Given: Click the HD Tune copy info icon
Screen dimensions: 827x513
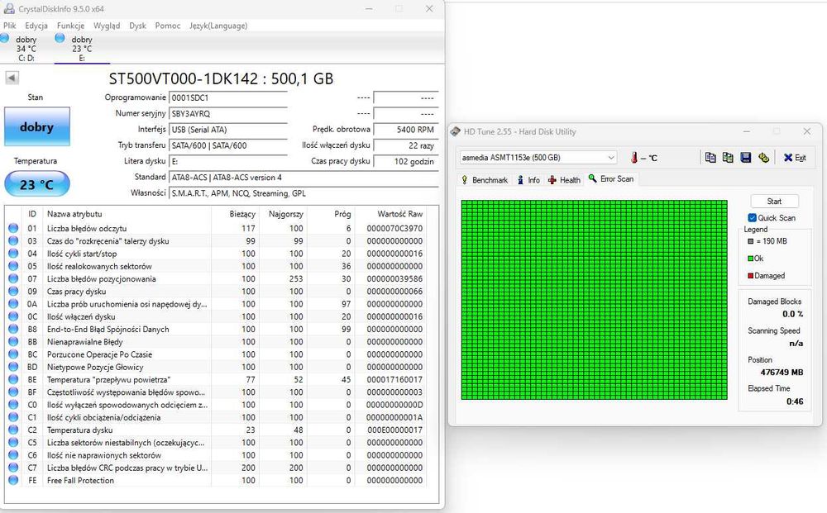Looking at the screenshot, I should [x=710, y=158].
